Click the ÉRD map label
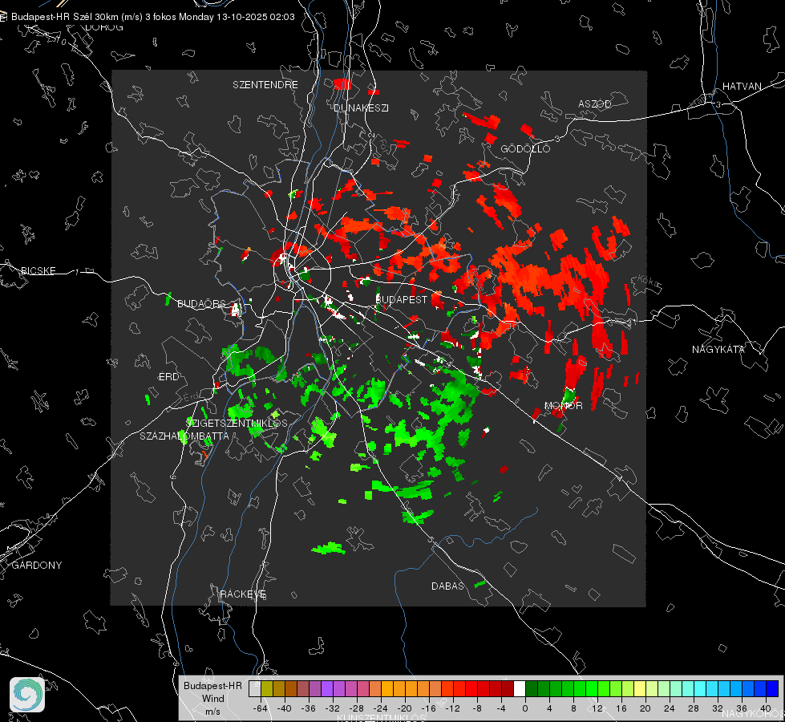This screenshot has height=722, width=785. point(168,377)
